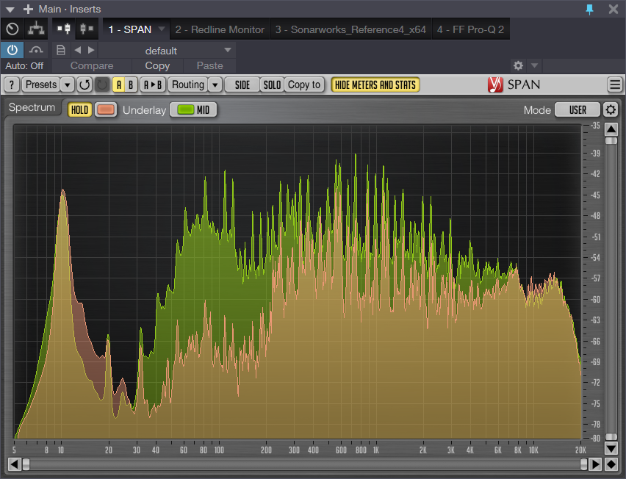Toggle the plugin power bypass button
Screen dimensions: 626x479
point(12,50)
